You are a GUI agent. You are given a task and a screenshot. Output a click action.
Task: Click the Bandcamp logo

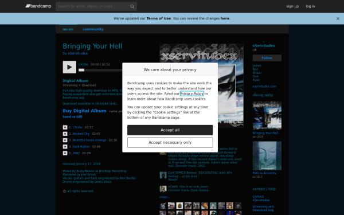pos(38,6)
